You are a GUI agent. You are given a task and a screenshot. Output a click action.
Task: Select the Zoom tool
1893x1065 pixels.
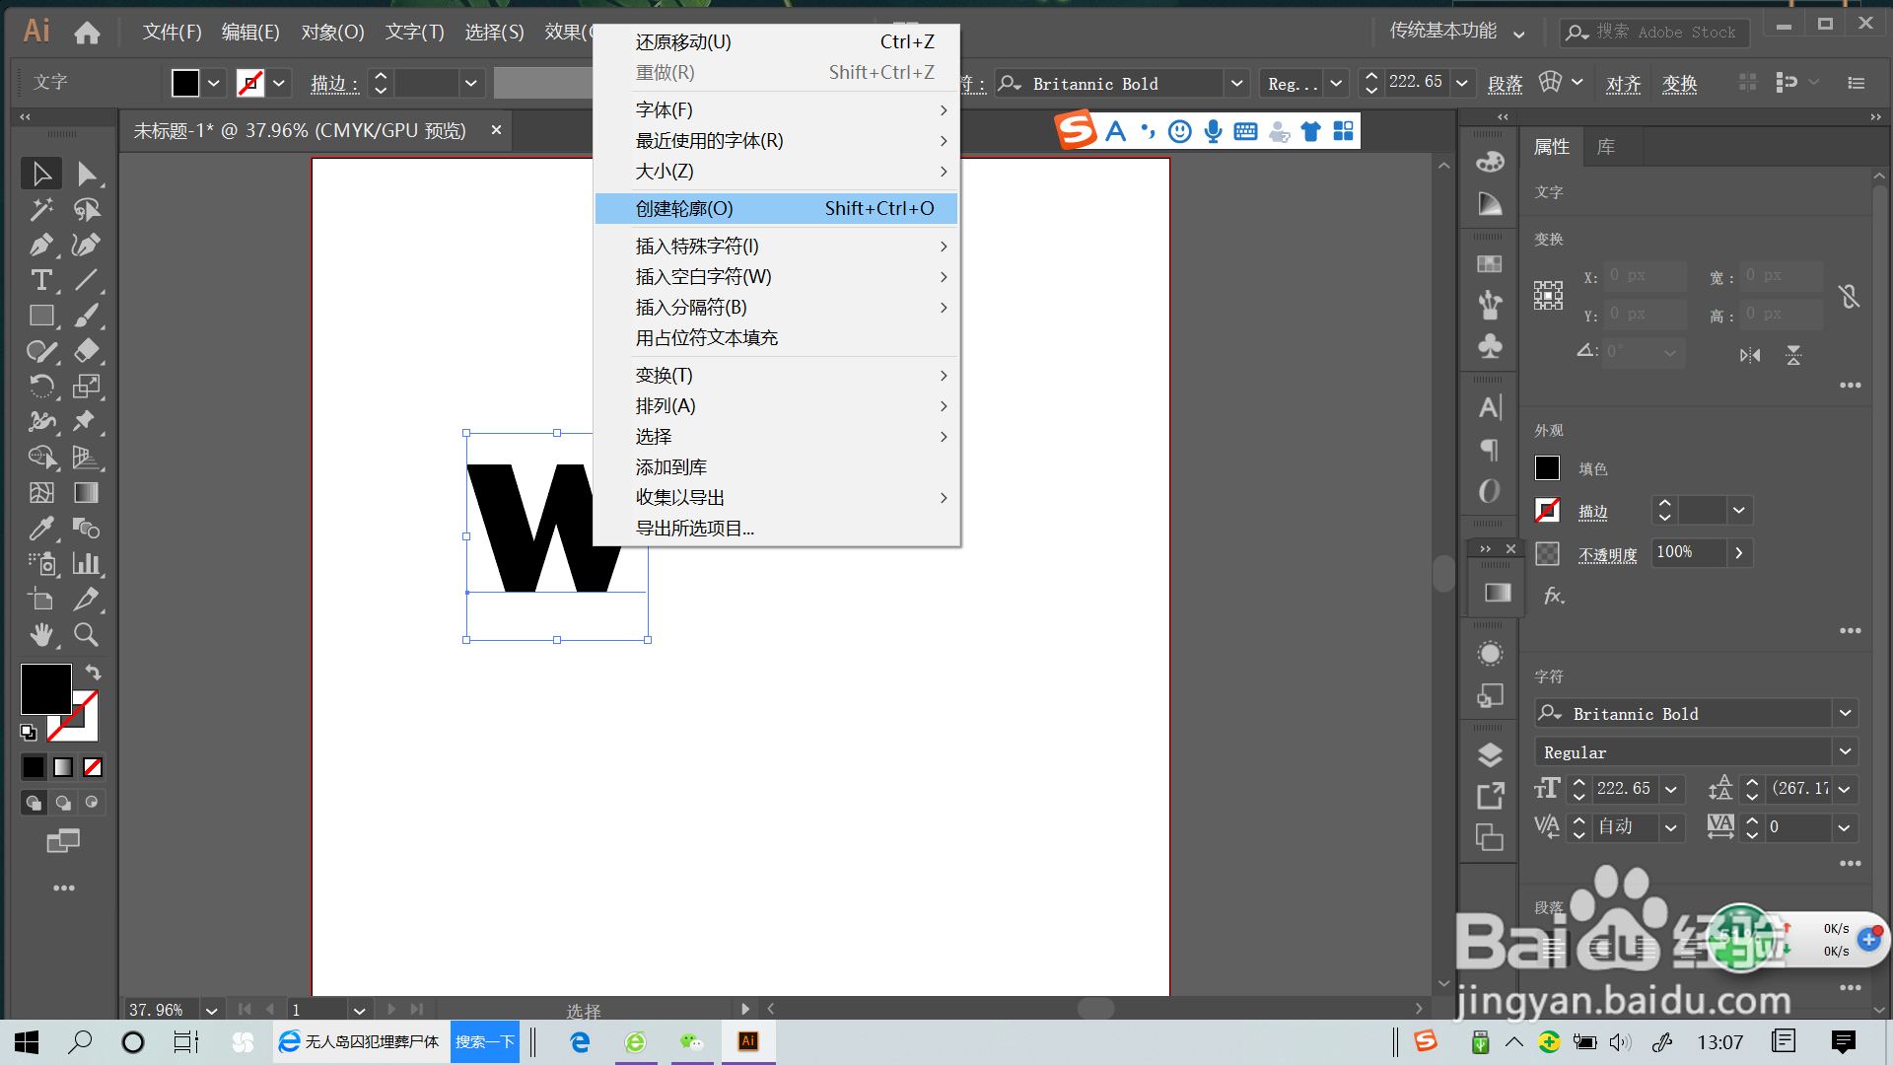pyautogui.click(x=86, y=634)
